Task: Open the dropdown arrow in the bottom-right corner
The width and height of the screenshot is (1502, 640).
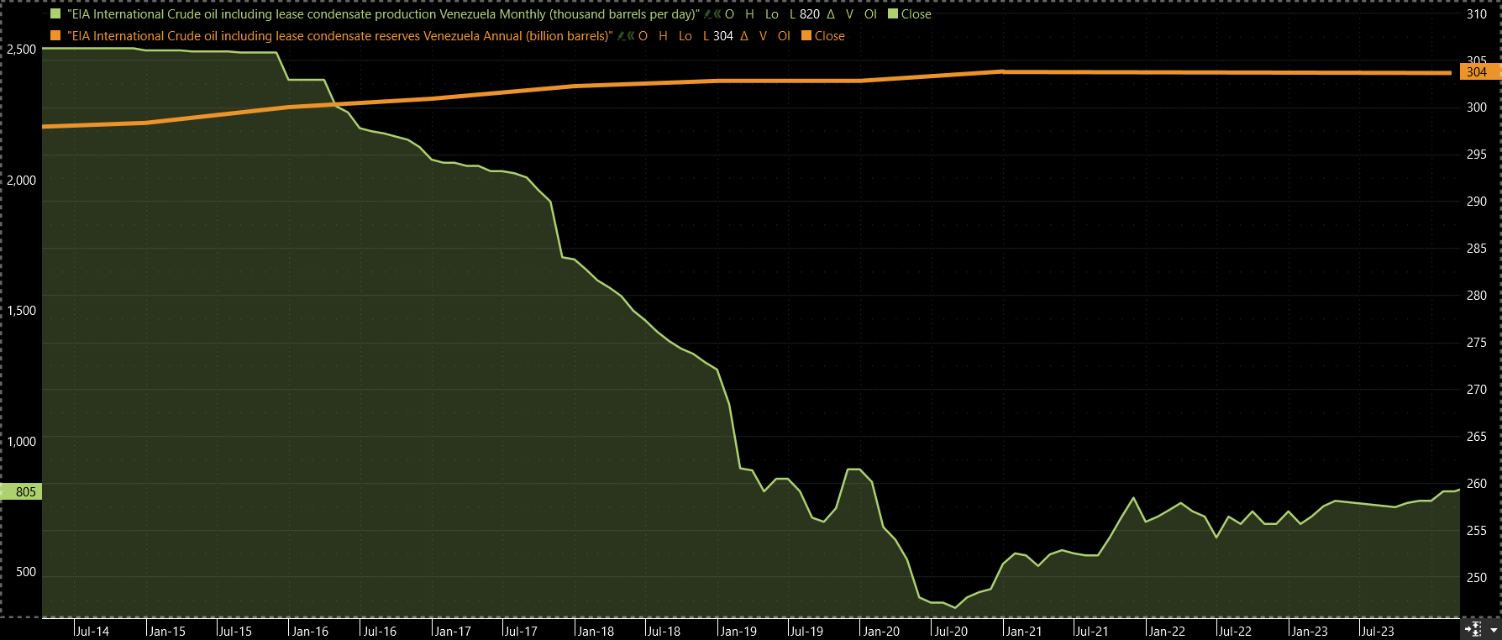Action: click(x=1493, y=629)
